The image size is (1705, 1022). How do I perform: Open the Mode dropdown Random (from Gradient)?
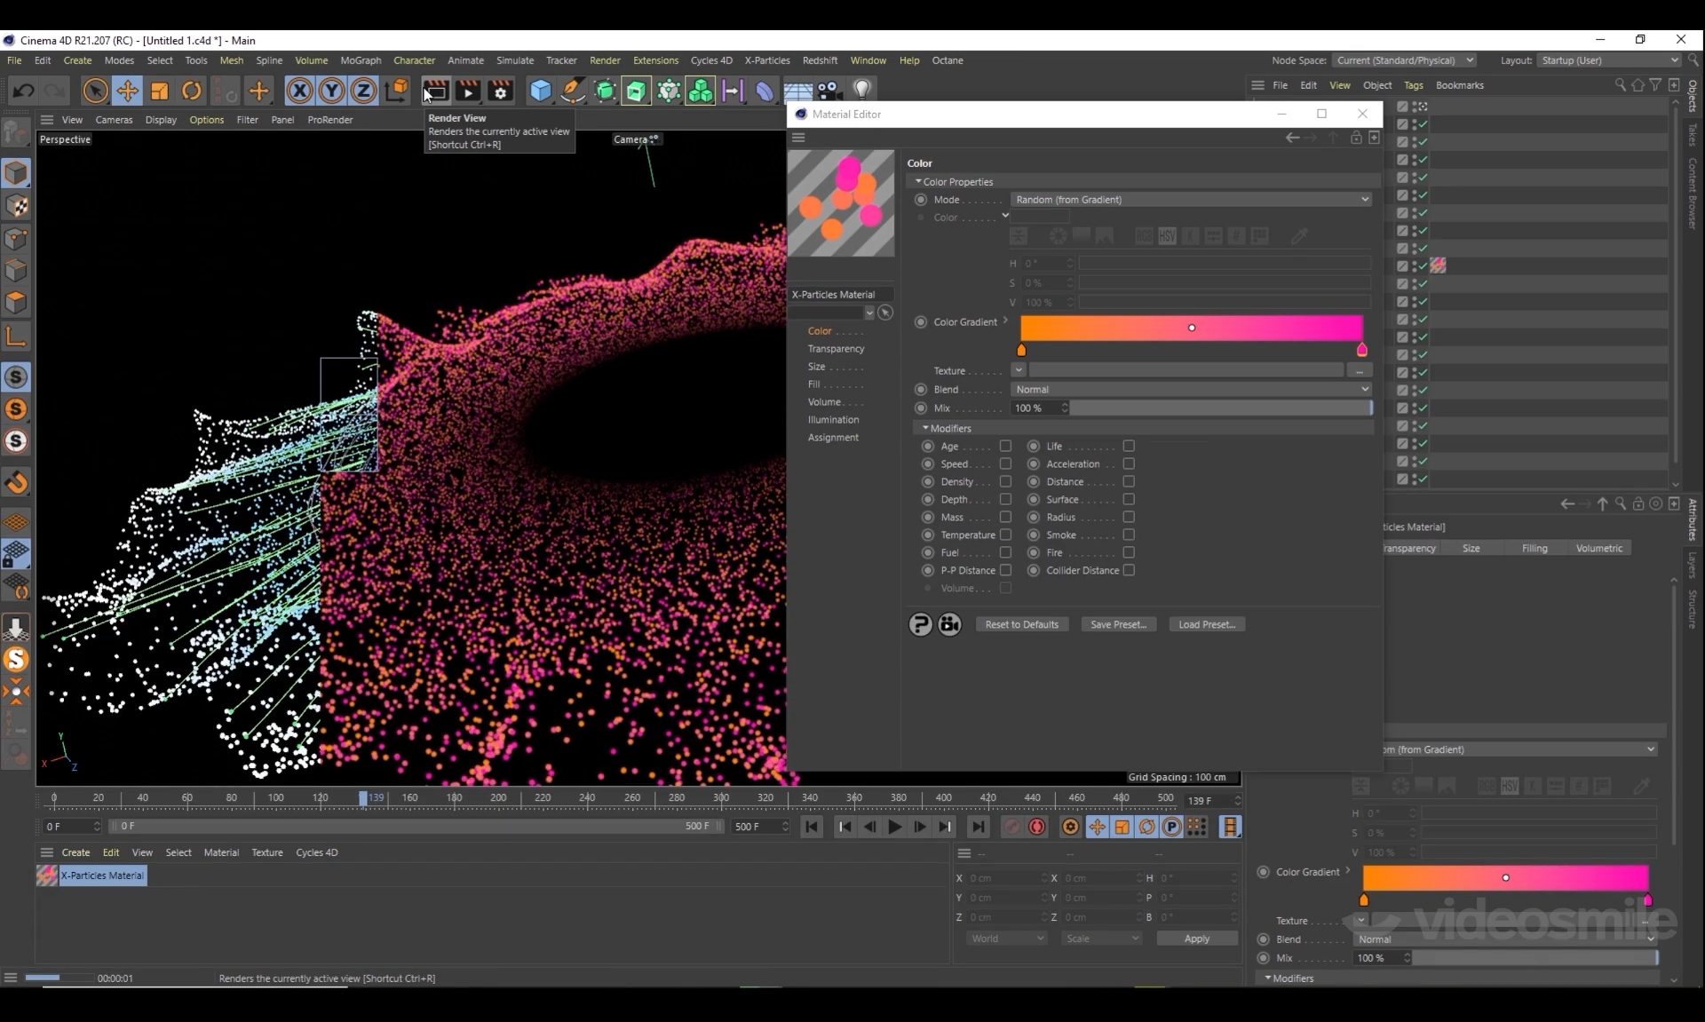tap(1190, 200)
